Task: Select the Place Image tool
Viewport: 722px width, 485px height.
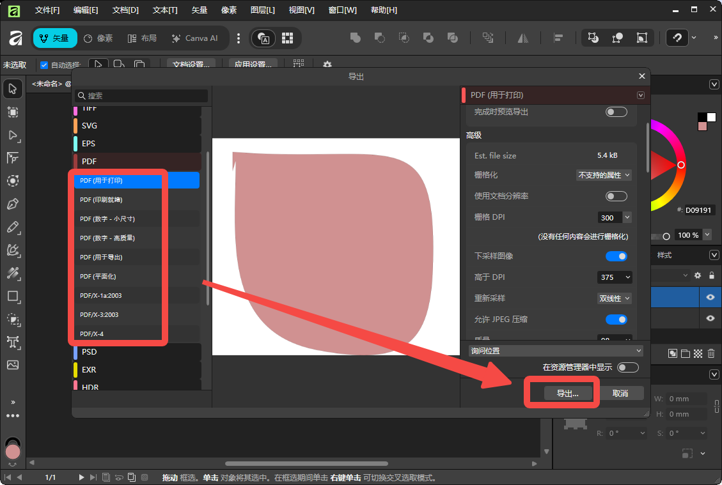Action: pyautogui.click(x=13, y=365)
